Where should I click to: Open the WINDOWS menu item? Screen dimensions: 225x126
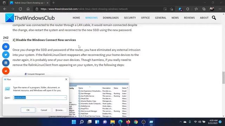coord(91,18)
